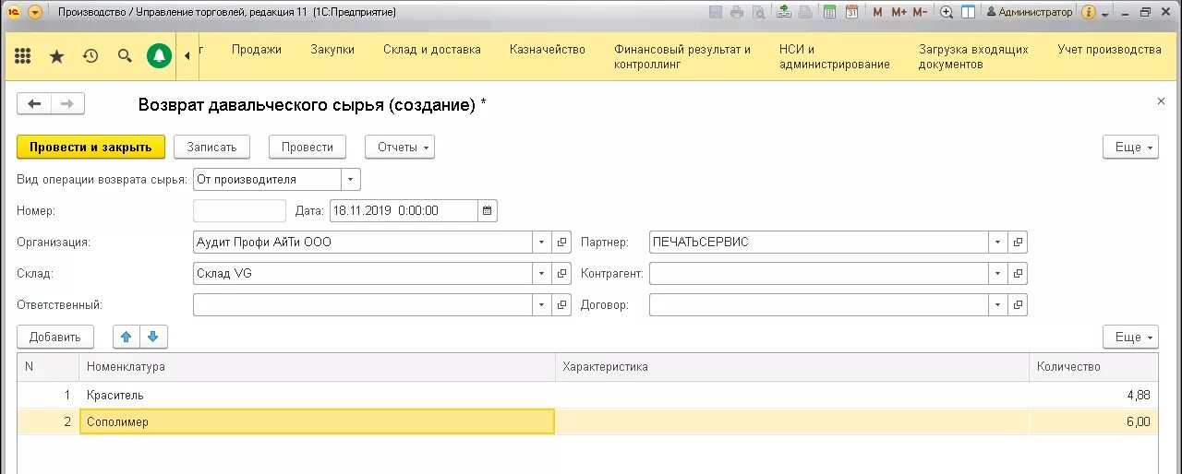Expand the Ответственный dropdown arrow
Screen dimensions: 1182x474
click(x=541, y=304)
